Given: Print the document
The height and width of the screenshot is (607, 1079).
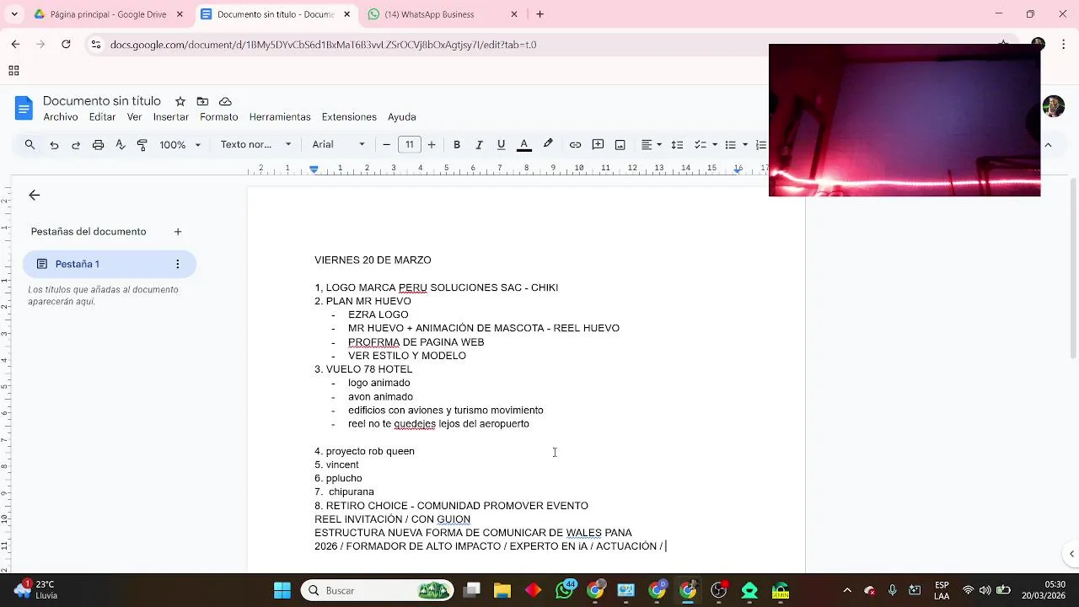Looking at the screenshot, I should point(98,145).
